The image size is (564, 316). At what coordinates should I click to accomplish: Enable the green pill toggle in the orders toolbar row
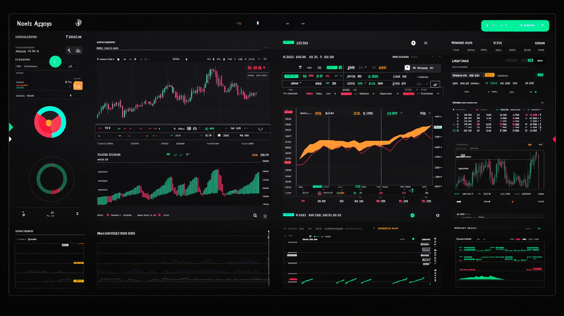pos(332,67)
